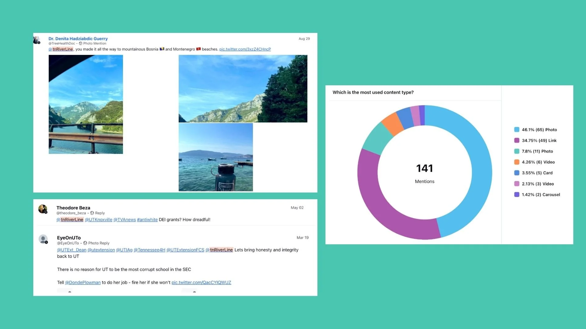Screen dimensions: 586x329
Task: Click the Bosnia flag emoji in tweet
Action: pyautogui.click(x=162, y=49)
